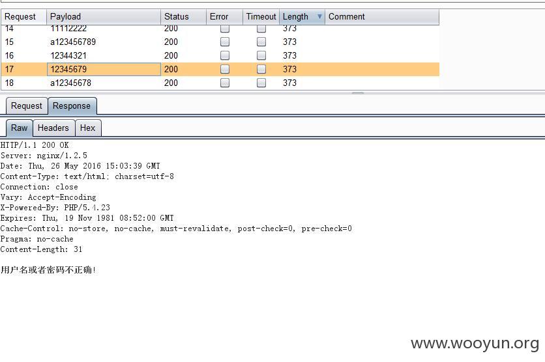This screenshot has height=362, width=545.
Task: Click the Error column header
Action: [224, 17]
